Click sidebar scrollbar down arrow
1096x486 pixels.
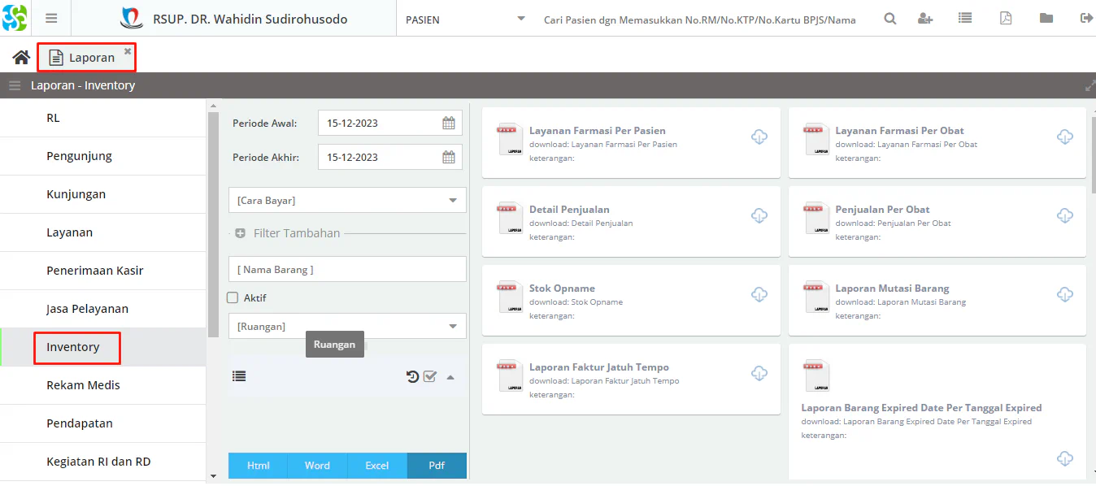(213, 475)
